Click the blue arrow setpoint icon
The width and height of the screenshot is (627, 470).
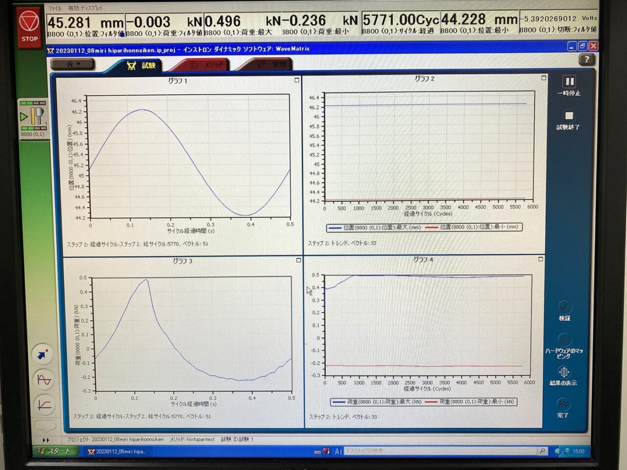coord(43,354)
